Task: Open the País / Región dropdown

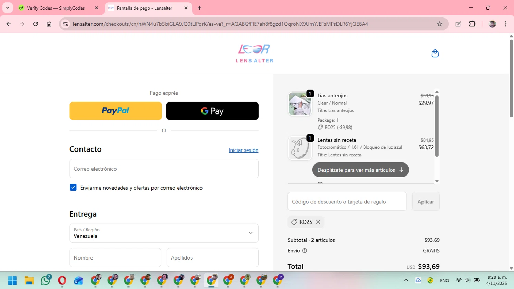Action: (164, 233)
